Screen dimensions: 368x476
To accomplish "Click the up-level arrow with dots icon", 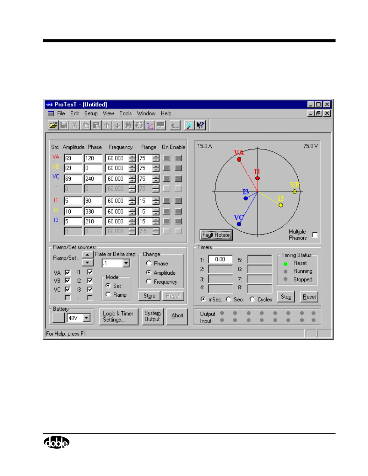I will [175, 125].
